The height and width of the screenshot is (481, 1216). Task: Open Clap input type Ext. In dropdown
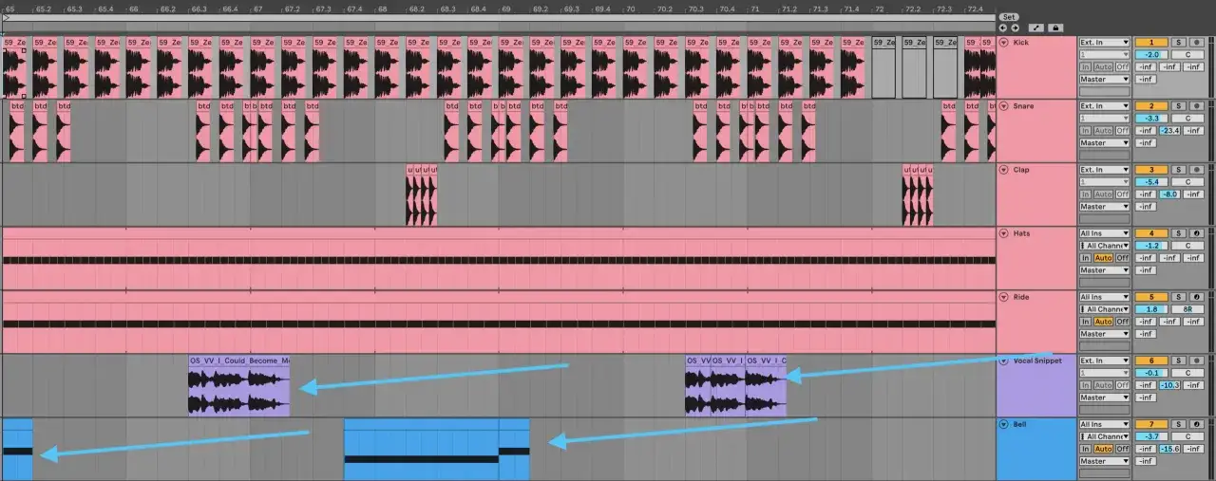click(1105, 170)
